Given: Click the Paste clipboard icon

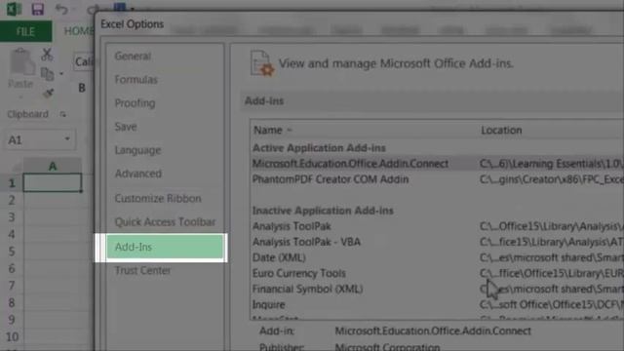Looking at the screenshot, I should click(21, 61).
